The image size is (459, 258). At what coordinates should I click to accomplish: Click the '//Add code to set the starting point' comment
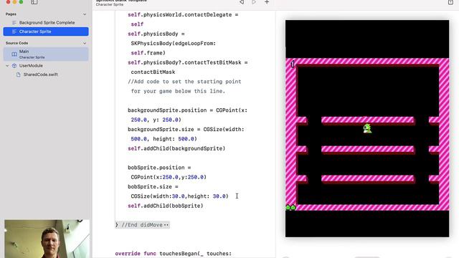[184, 81]
